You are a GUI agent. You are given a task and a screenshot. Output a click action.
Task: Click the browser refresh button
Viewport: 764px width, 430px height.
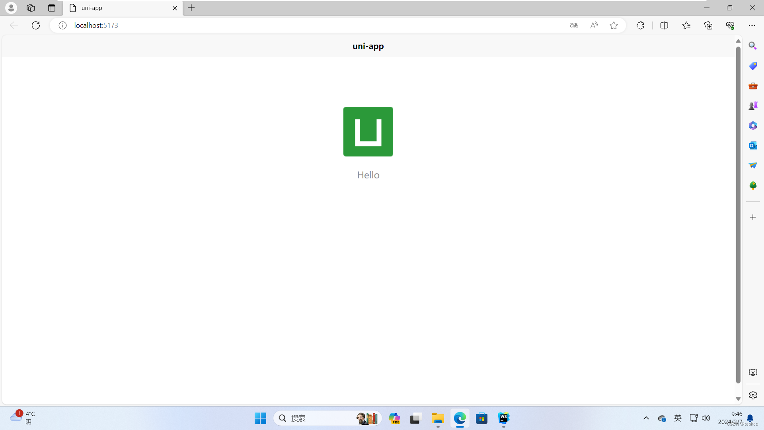click(36, 25)
